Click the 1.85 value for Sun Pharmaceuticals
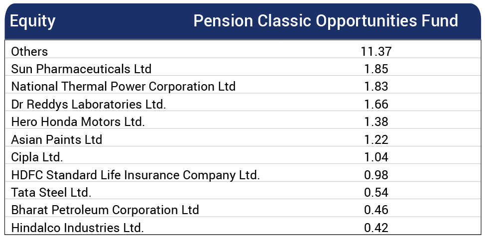This screenshot has height=241, width=485. click(376, 69)
